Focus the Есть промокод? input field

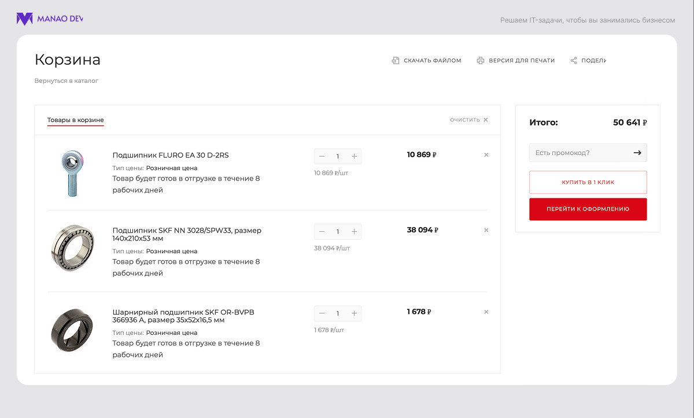click(580, 153)
